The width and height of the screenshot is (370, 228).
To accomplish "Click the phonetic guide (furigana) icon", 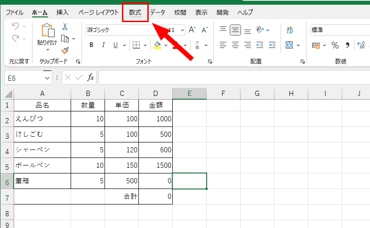I will click(x=197, y=45).
